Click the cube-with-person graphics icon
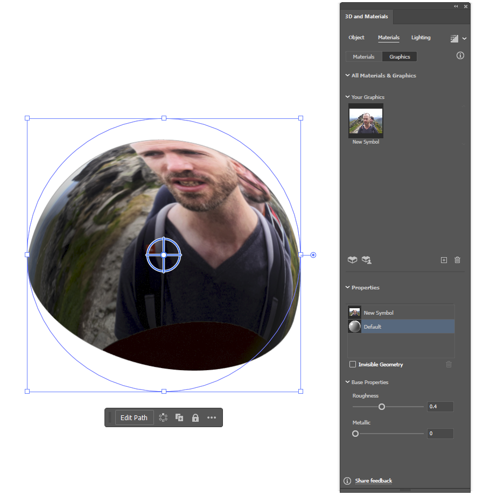483x496 pixels. [x=367, y=260]
